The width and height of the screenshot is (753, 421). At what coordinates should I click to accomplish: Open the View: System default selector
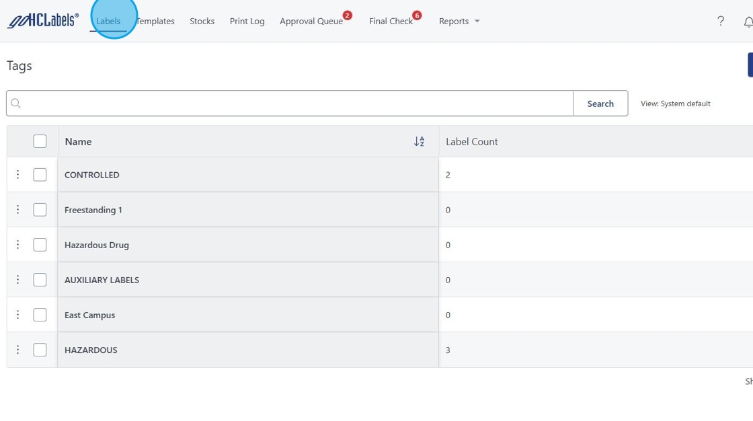675,104
